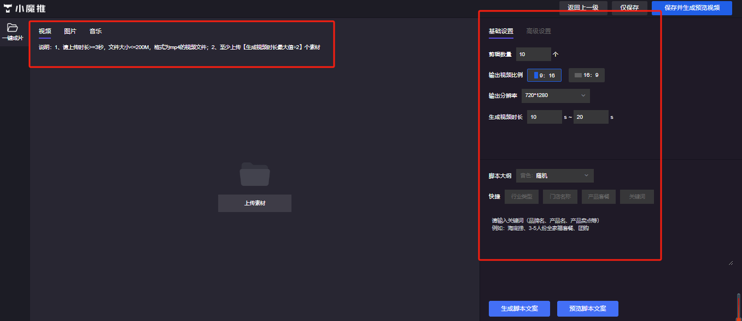Select the 9:16 video ratio option

[544, 75]
